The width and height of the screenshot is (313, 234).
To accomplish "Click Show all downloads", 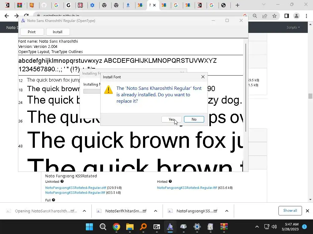I will pyautogui.click(x=290, y=211).
